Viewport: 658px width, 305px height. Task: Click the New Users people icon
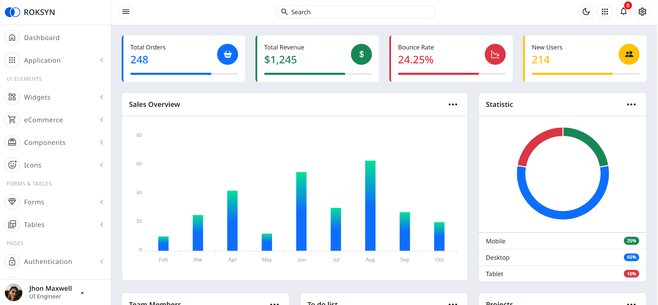[629, 54]
